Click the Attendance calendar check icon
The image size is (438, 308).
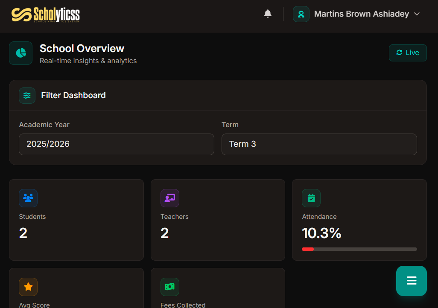point(311,198)
